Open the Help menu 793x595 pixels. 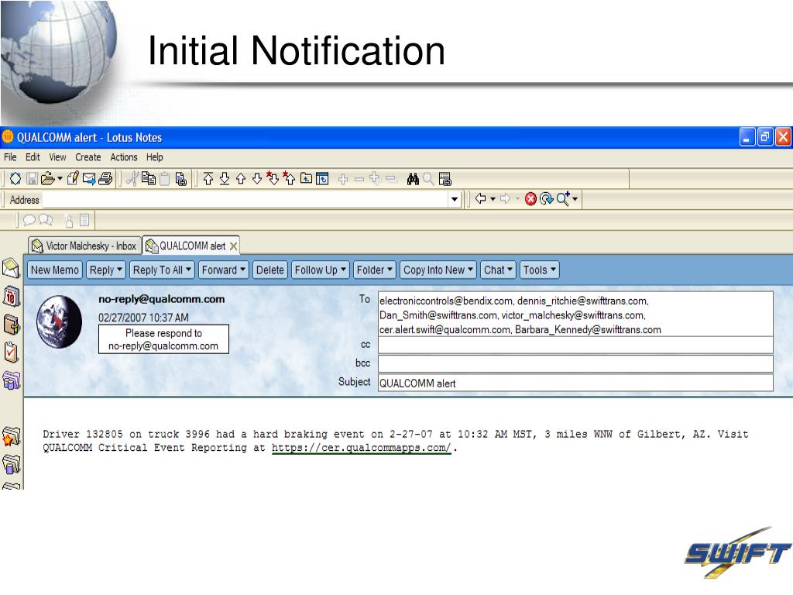point(155,157)
